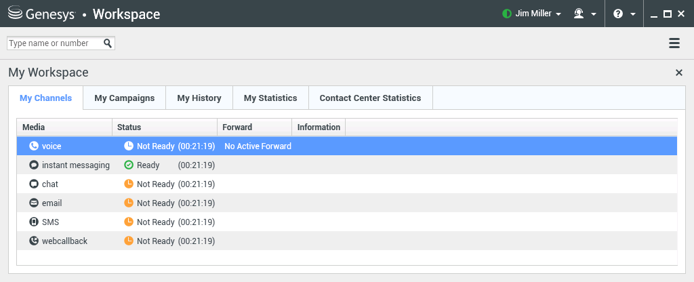
Task: Click the green Ready status icon
Action: [x=129, y=165]
